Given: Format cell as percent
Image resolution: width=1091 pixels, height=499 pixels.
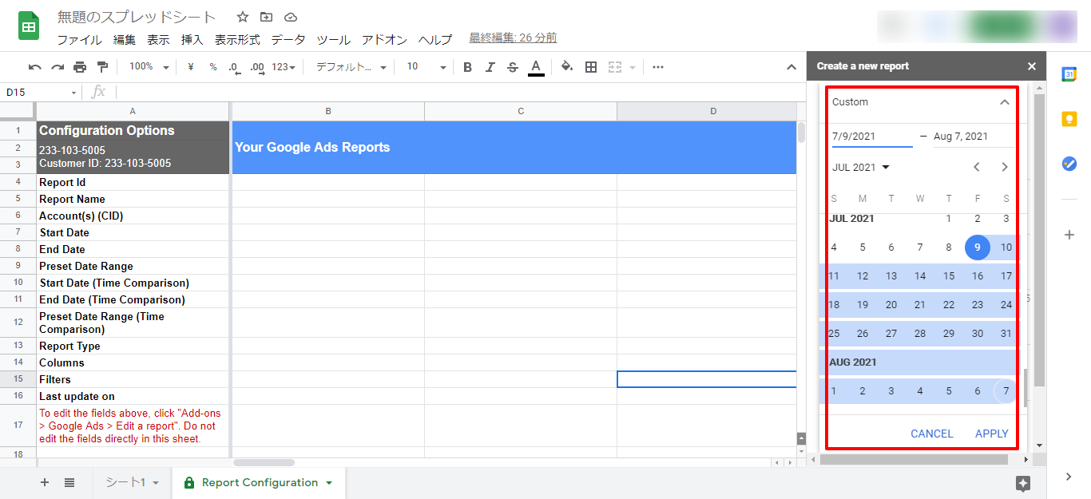Looking at the screenshot, I should 213,67.
